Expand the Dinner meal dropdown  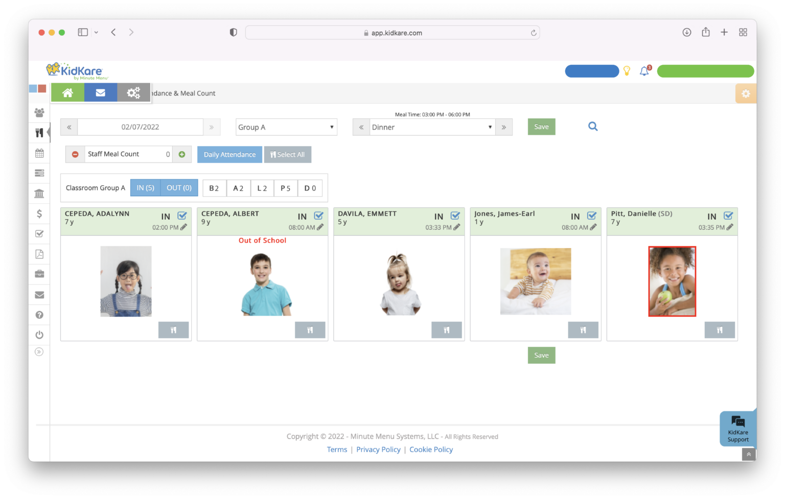pos(432,127)
